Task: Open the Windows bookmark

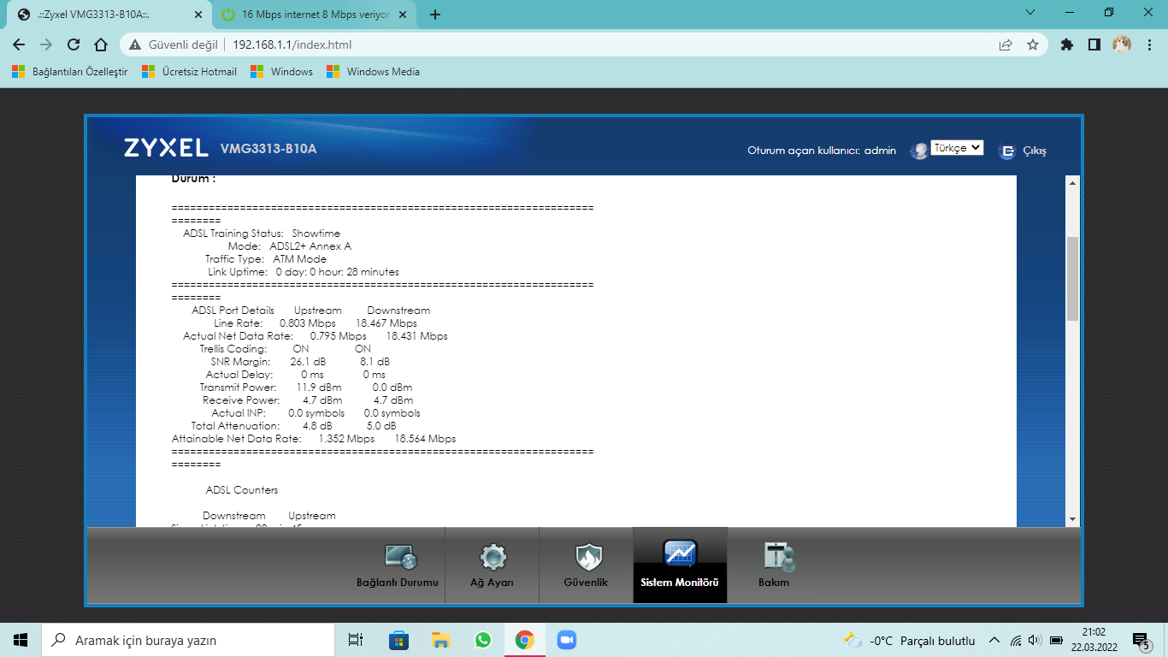Action: pos(282,72)
